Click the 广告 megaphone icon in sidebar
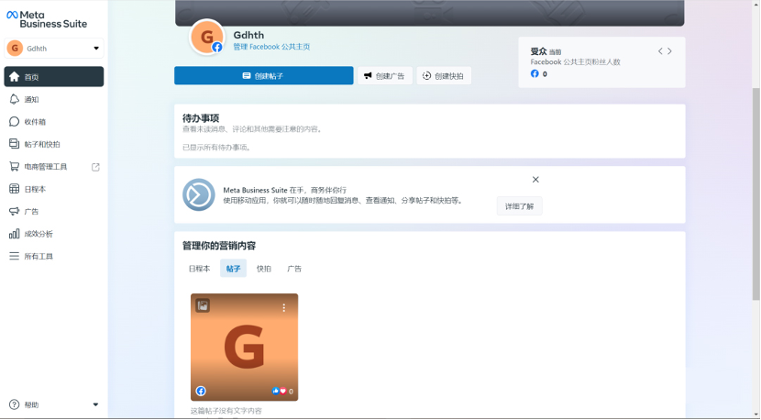This screenshot has height=420, width=761. click(x=14, y=211)
